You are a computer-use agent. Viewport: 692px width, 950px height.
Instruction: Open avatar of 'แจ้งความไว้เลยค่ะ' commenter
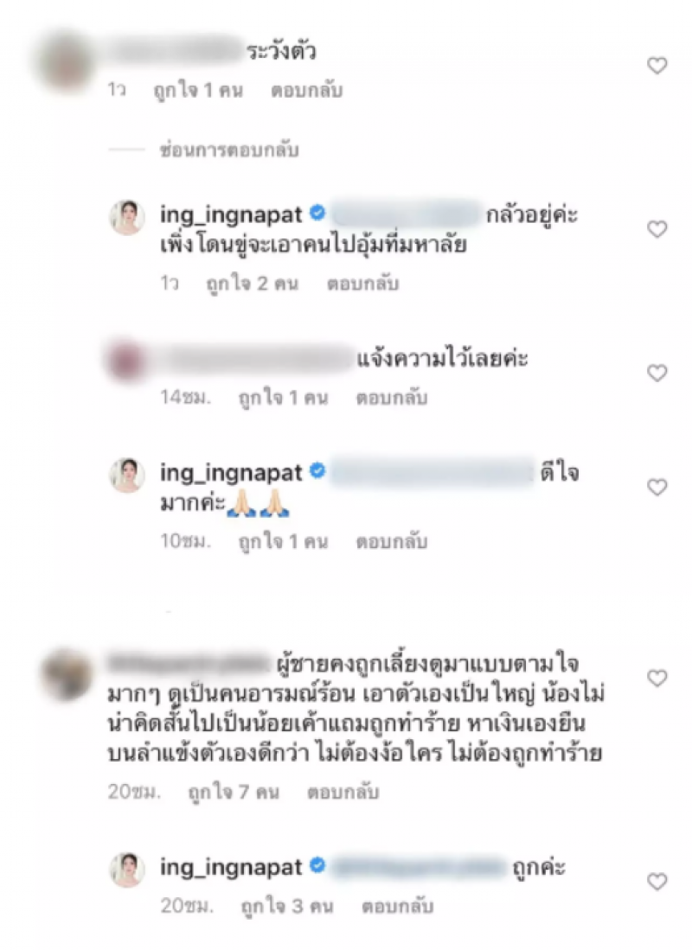click(x=127, y=360)
